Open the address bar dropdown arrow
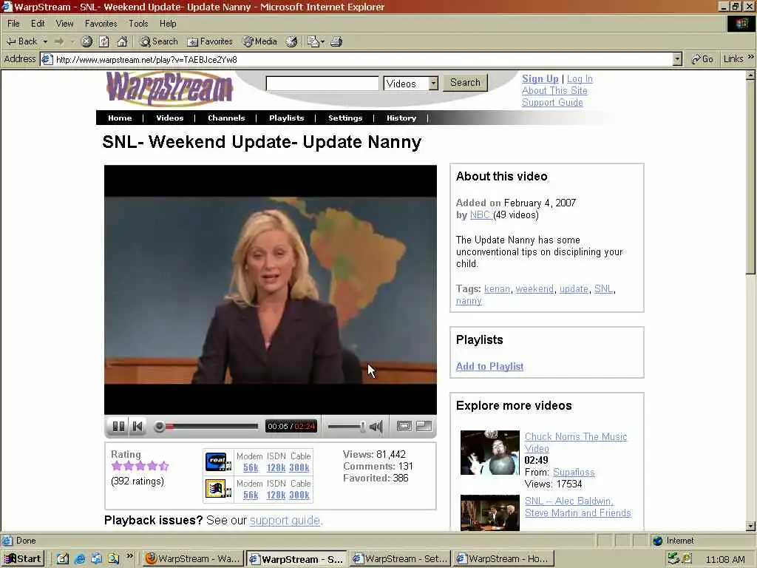 coord(677,59)
